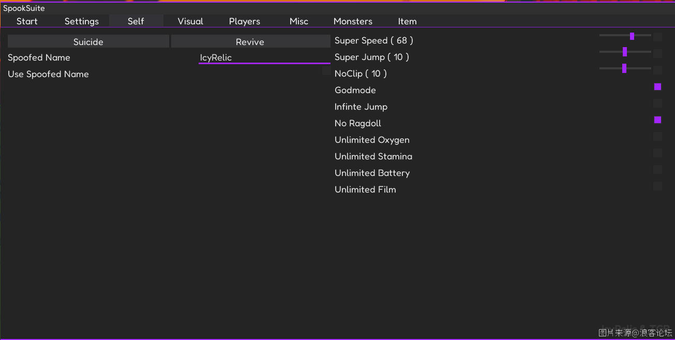The image size is (675, 340).
Task: Click the Suicide button
Action: pos(88,42)
